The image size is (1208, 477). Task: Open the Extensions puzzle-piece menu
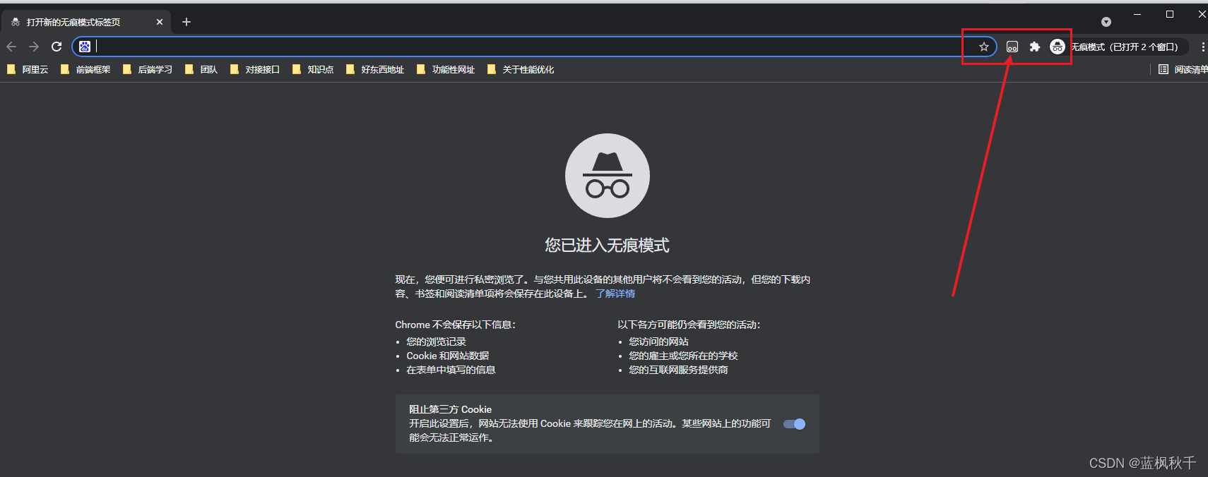coord(1035,47)
